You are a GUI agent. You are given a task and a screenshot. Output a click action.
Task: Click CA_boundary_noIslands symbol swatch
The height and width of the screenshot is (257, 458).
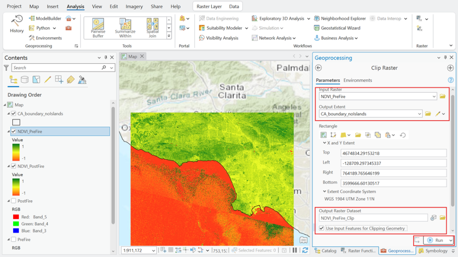coord(16,122)
